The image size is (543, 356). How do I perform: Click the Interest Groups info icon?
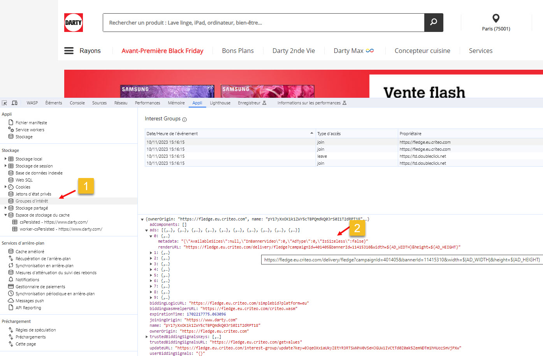coord(185,120)
